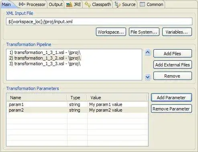The image size is (198, 152).
Task: Click the Remove Parameter button
Action: click(171, 109)
